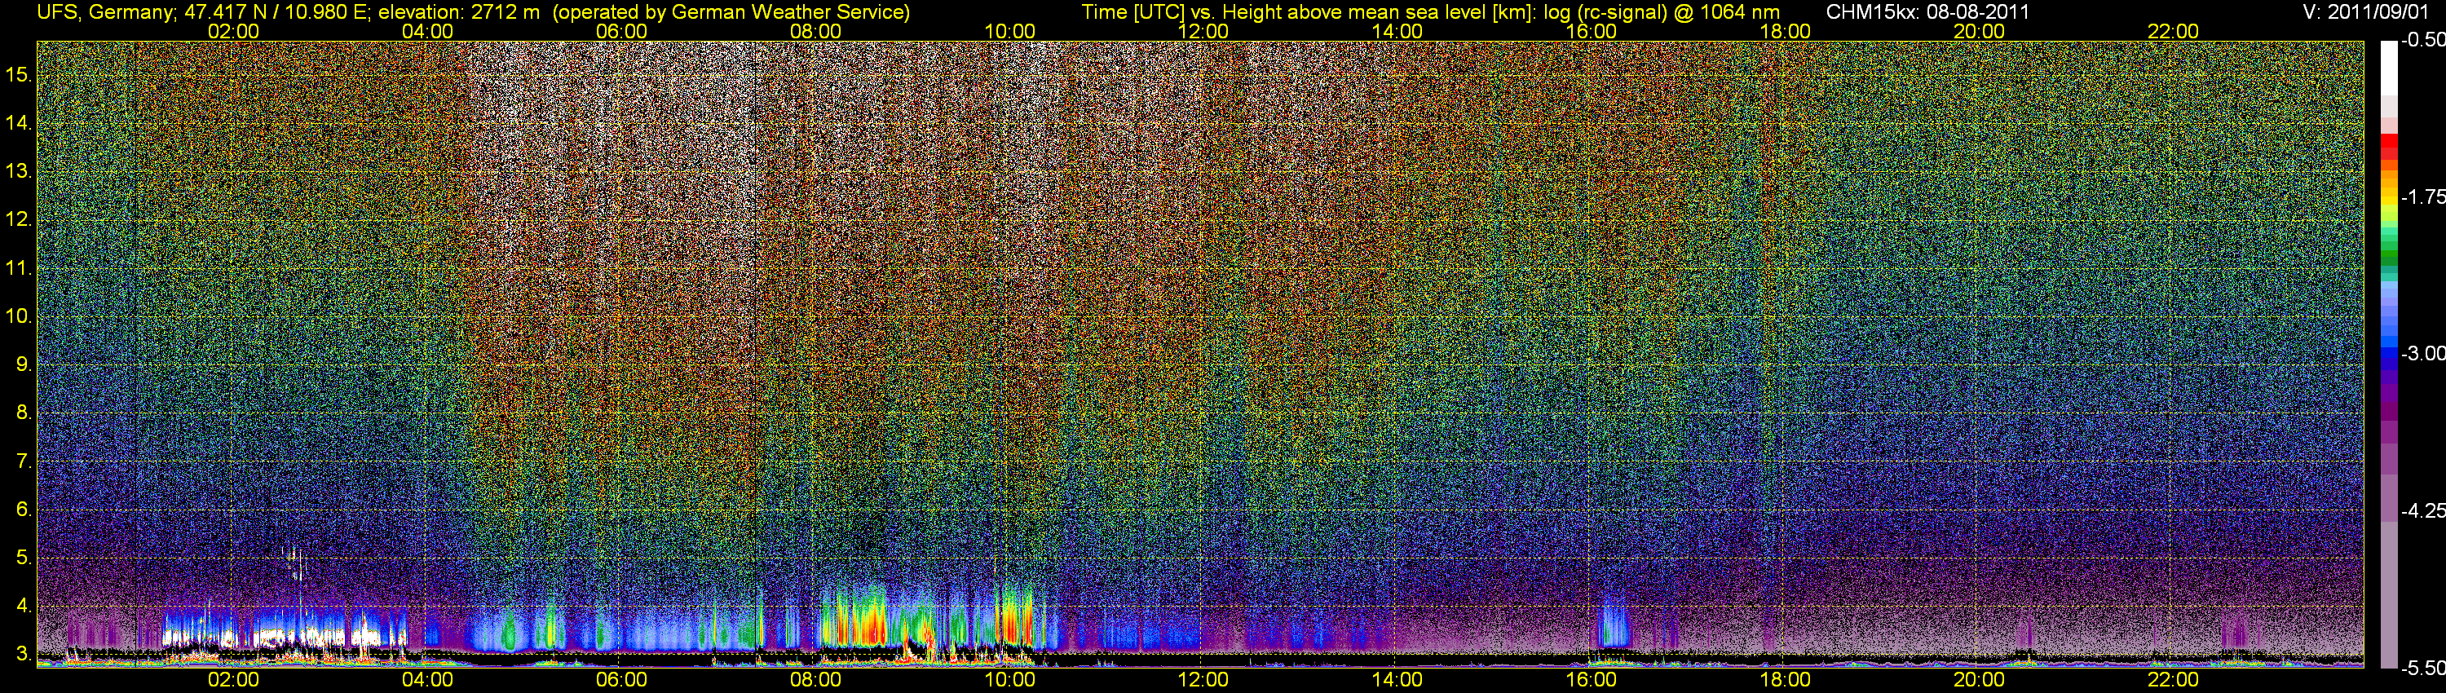Screen dimensions: 2446x693
Task: Select the 5 km height axis label
Action: click(x=23, y=557)
